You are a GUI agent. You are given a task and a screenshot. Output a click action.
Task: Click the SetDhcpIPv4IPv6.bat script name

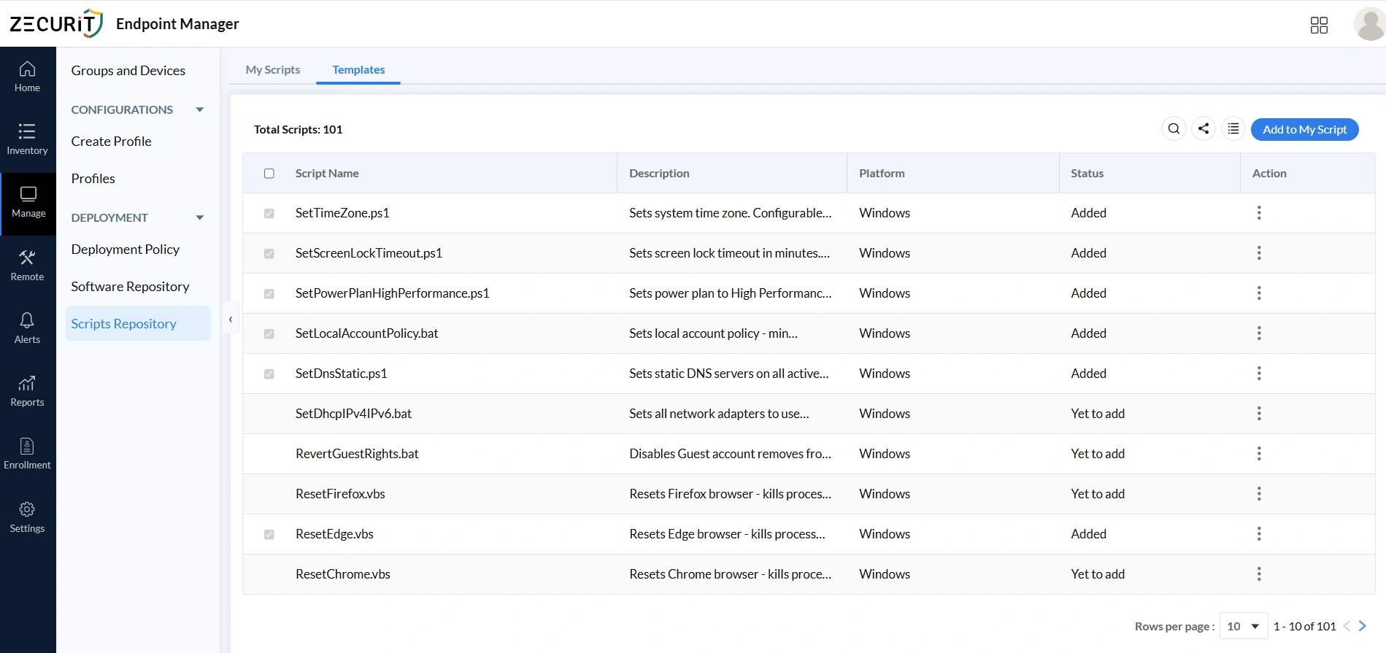coord(353,414)
